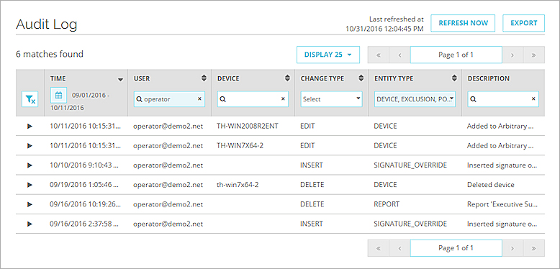
Task: Go to last page in top pager
Action: click(x=534, y=55)
